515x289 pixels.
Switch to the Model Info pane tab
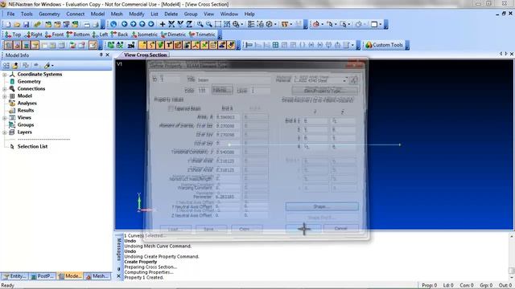tap(70, 276)
